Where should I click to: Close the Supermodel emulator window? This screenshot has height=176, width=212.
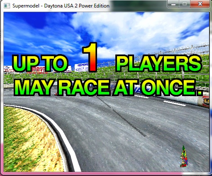(x=200, y=4)
